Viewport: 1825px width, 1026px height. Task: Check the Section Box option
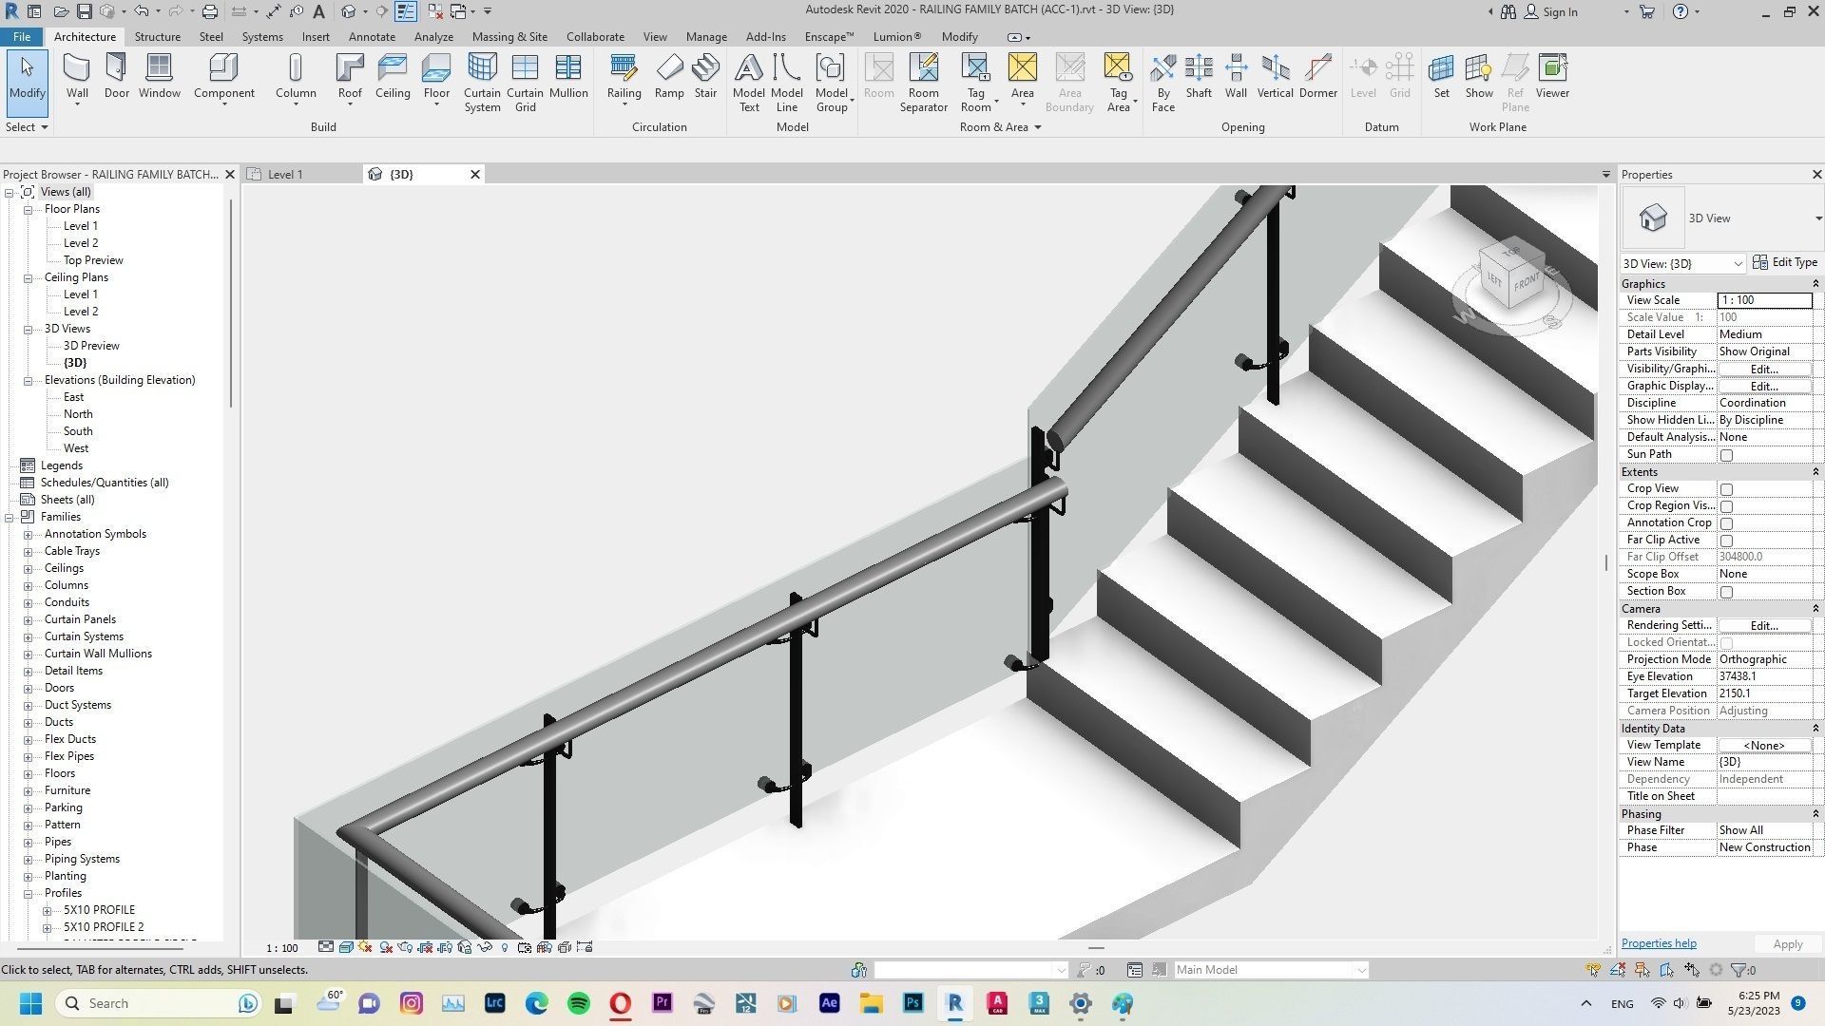[1727, 591]
